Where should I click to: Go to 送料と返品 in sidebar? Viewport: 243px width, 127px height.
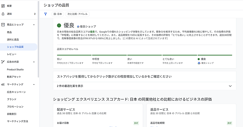click(x=13, y=39)
